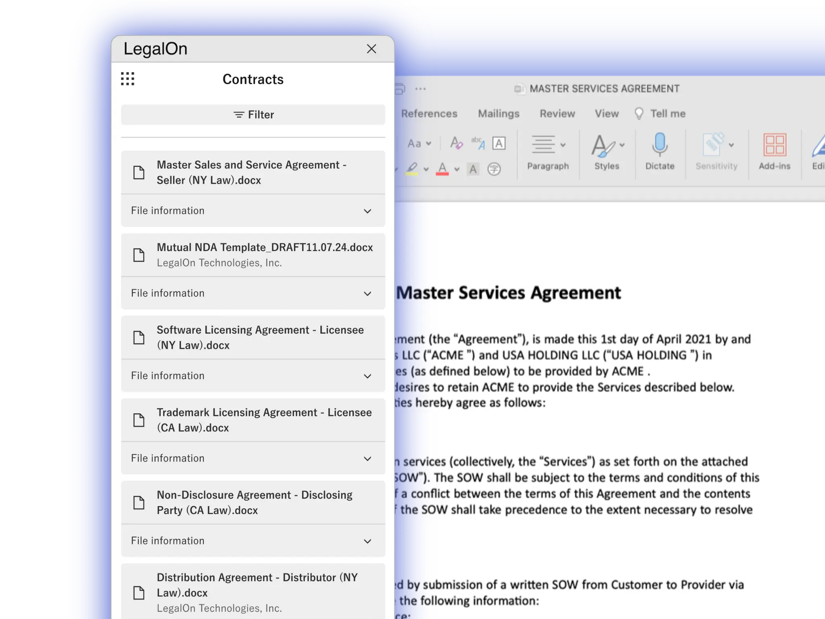Open the Paragraph alignment menu
Screen dimensions: 825x619
click(548, 152)
